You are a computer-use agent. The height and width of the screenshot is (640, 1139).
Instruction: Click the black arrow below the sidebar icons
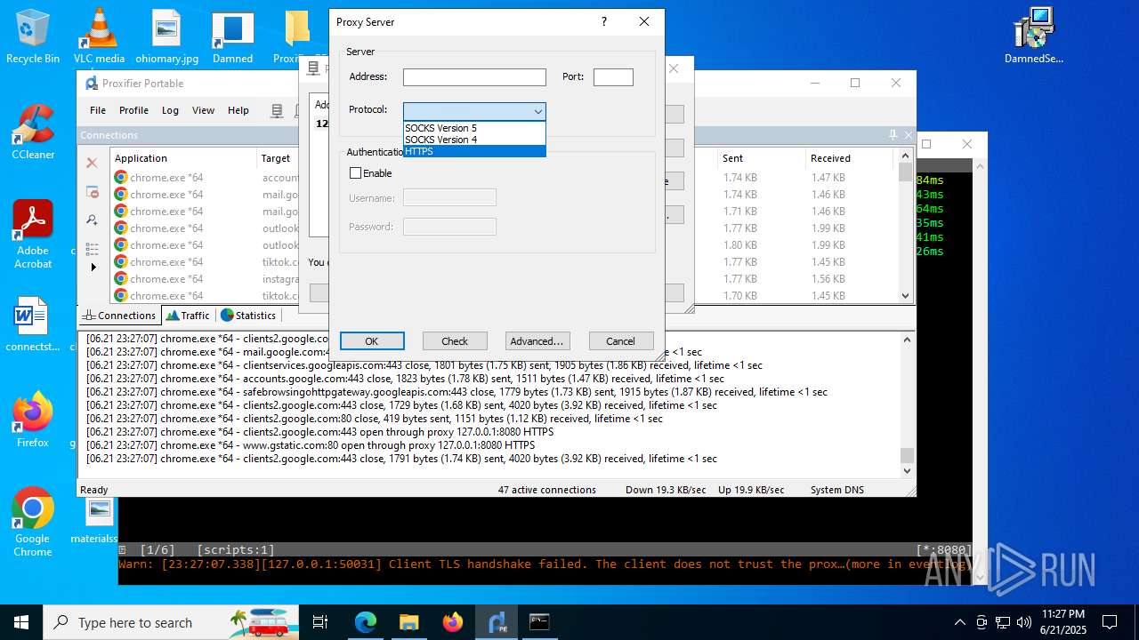coord(93,267)
